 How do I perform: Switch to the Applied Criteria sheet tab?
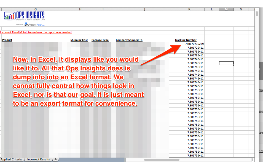click(11, 160)
